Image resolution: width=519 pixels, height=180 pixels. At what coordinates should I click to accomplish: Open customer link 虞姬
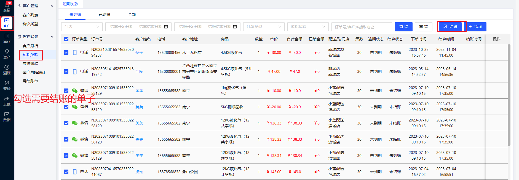click(139, 172)
